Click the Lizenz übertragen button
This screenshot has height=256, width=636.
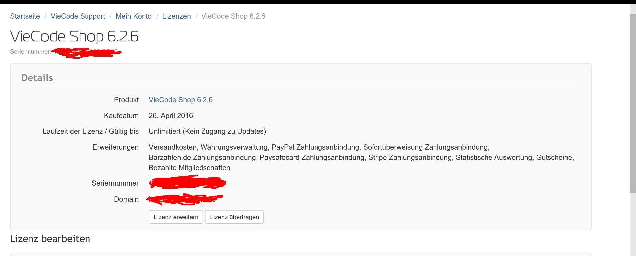(234, 217)
